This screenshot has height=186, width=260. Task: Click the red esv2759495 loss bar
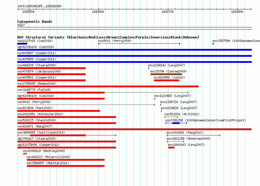(x=108, y=86)
